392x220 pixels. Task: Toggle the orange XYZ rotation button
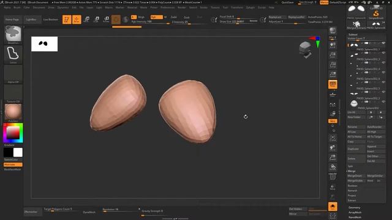(x=333, y=121)
